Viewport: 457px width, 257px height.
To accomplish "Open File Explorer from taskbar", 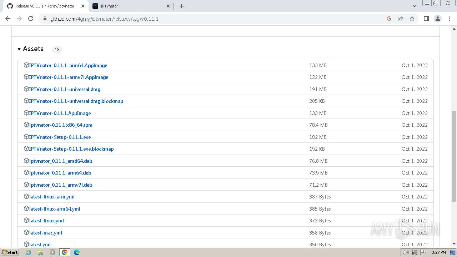I will coord(40,252).
